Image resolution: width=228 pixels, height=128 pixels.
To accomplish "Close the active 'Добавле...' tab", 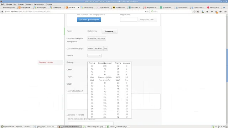I will (78, 7).
